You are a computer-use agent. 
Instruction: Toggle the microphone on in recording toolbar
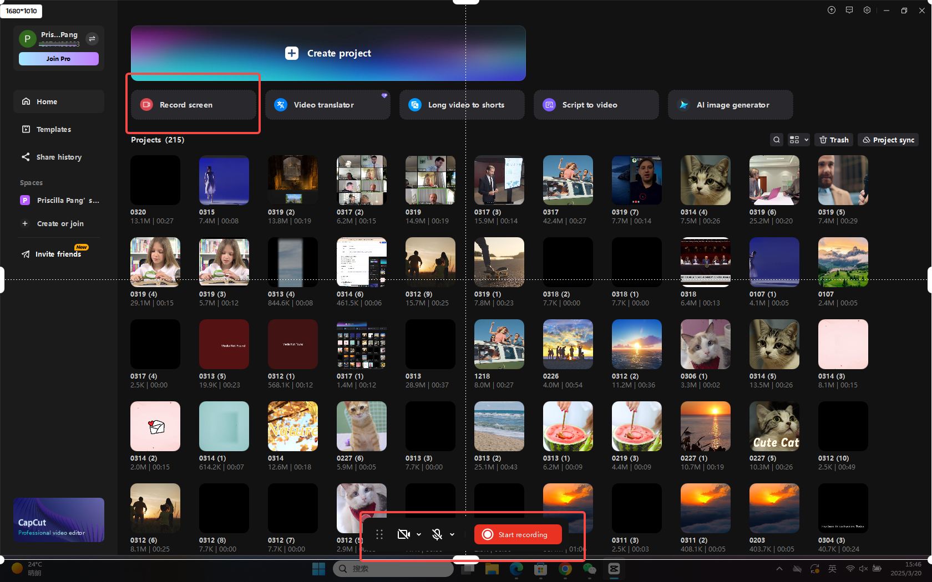point(437,534)
